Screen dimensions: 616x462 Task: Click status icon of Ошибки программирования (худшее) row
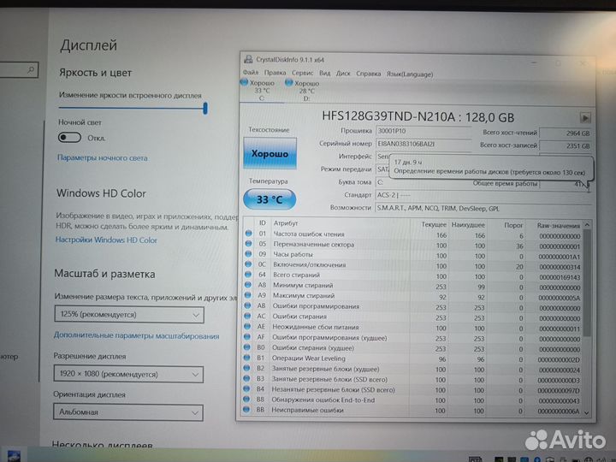coord(247,337)
